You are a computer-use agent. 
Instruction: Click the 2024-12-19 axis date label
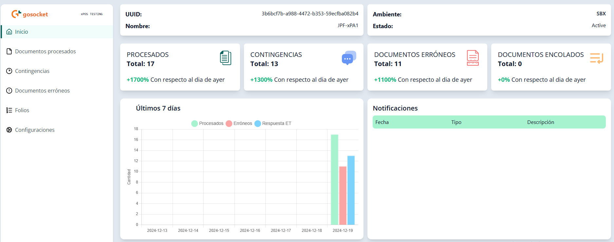click(x=343, y=231)
